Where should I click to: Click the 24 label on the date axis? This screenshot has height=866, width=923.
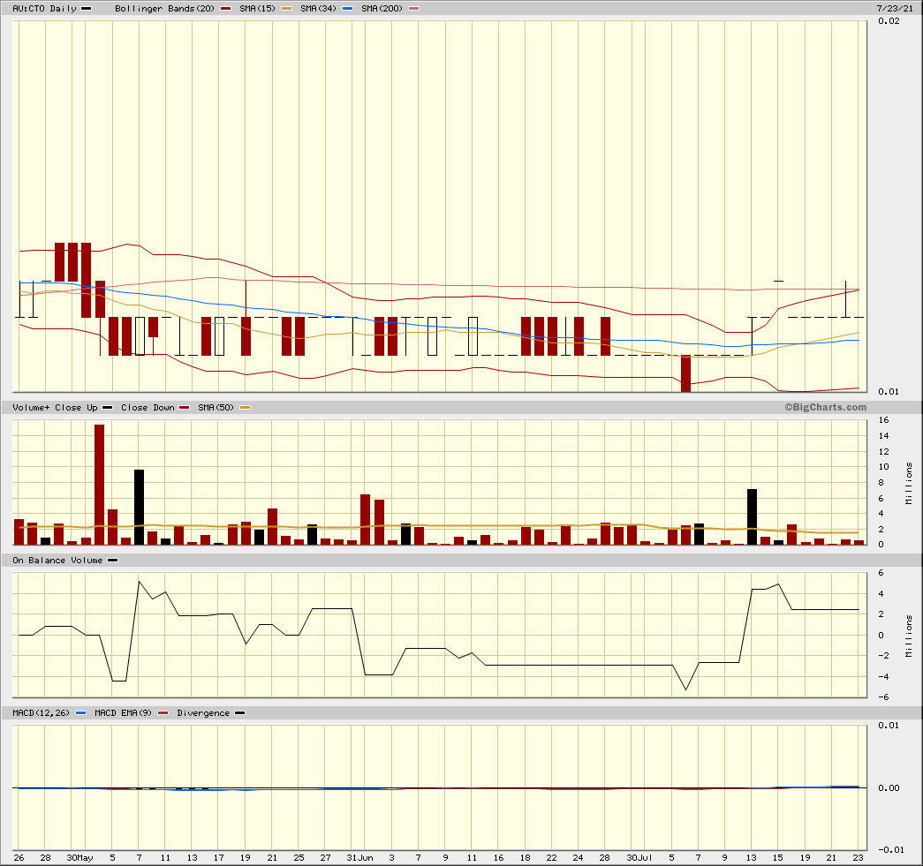pos(578,858)
